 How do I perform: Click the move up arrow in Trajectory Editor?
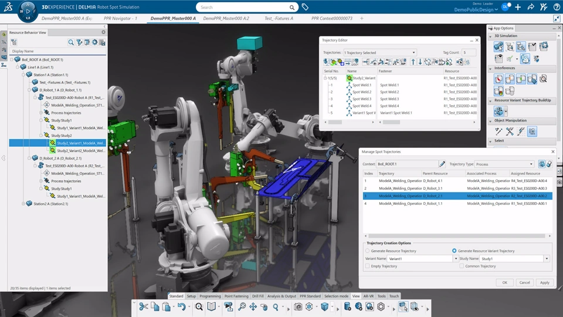413,62
